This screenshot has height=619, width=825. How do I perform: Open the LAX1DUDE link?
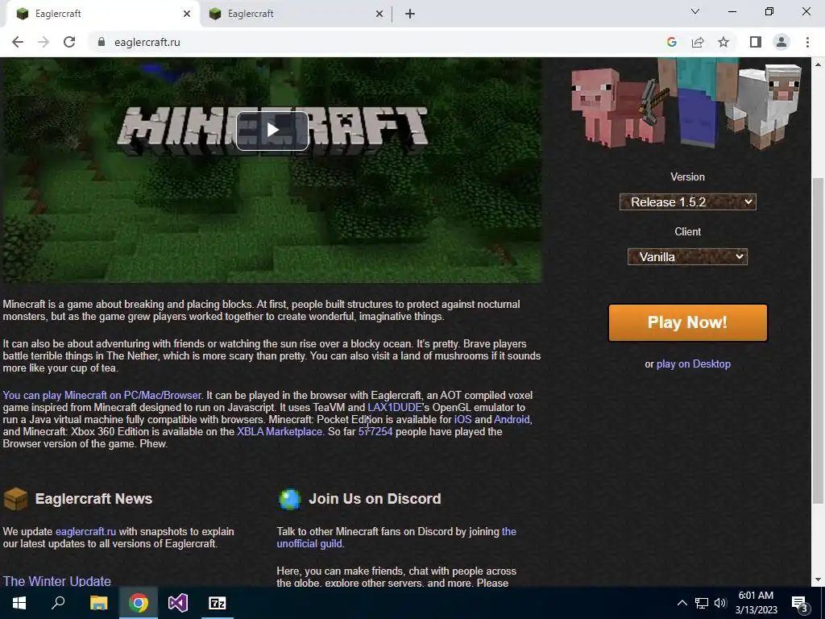click(x=395, y=407)
